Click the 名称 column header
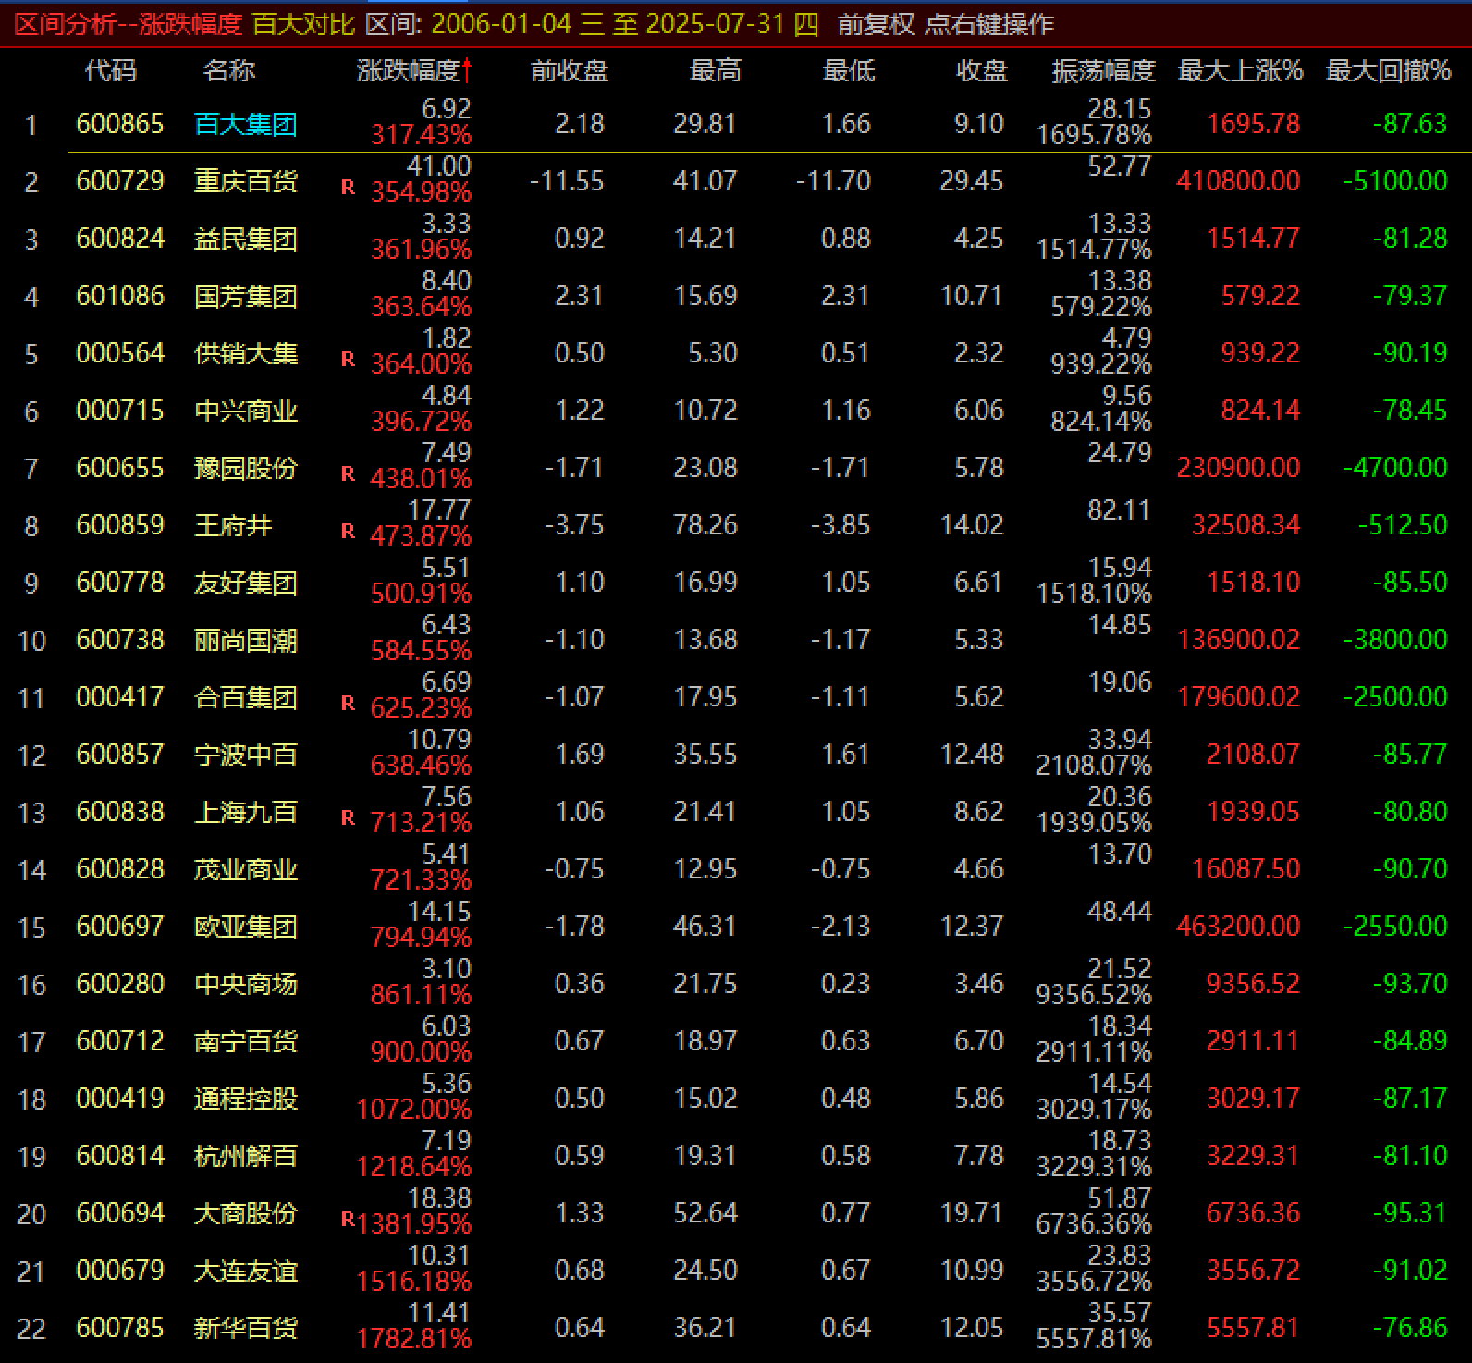This screenshot has height=1363, width=1472. click(229, 70)
